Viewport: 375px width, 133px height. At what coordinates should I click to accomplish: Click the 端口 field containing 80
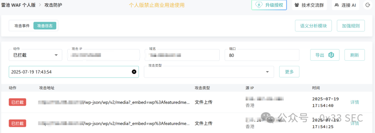(262, 55)
